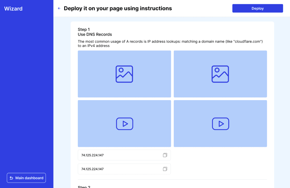Go to Main dashboard
The height and width of the screenshot is (188, 290).
(x=26, y=178)
